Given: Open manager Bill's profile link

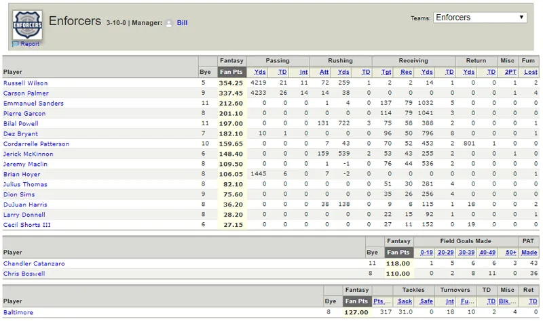Looking at the screenshot, I should pos(182,23).
